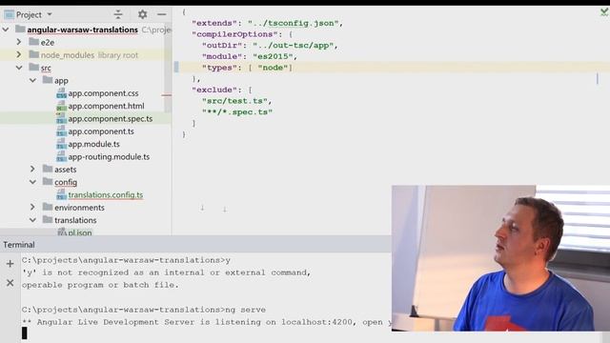Select the environments folder label
The image size is (610, 343).
[x=79, y=208]
